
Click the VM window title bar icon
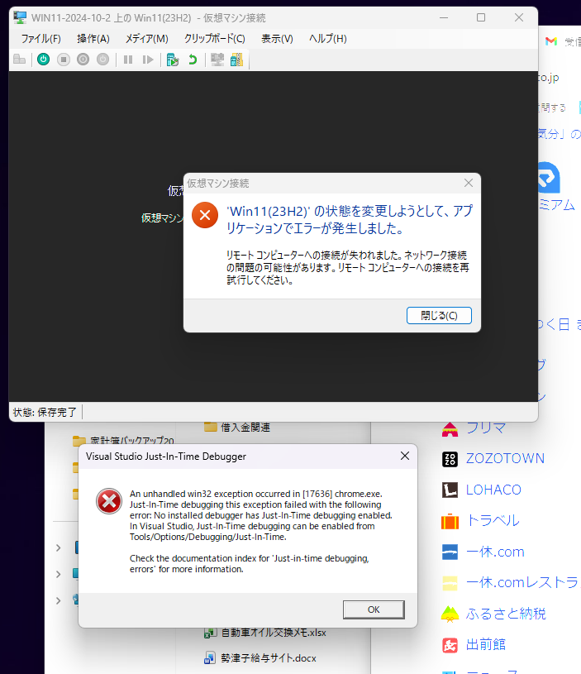20,17
